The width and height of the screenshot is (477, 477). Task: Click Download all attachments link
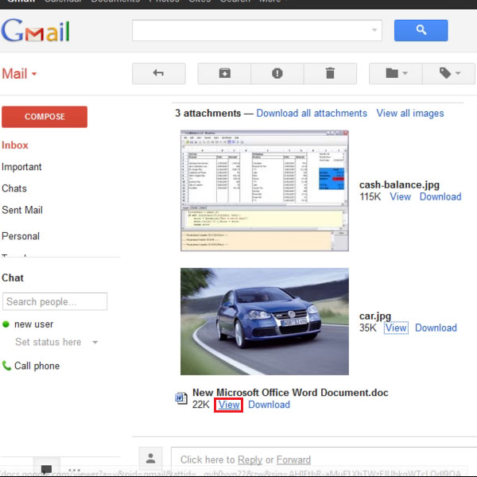click(x=312, y=113)
